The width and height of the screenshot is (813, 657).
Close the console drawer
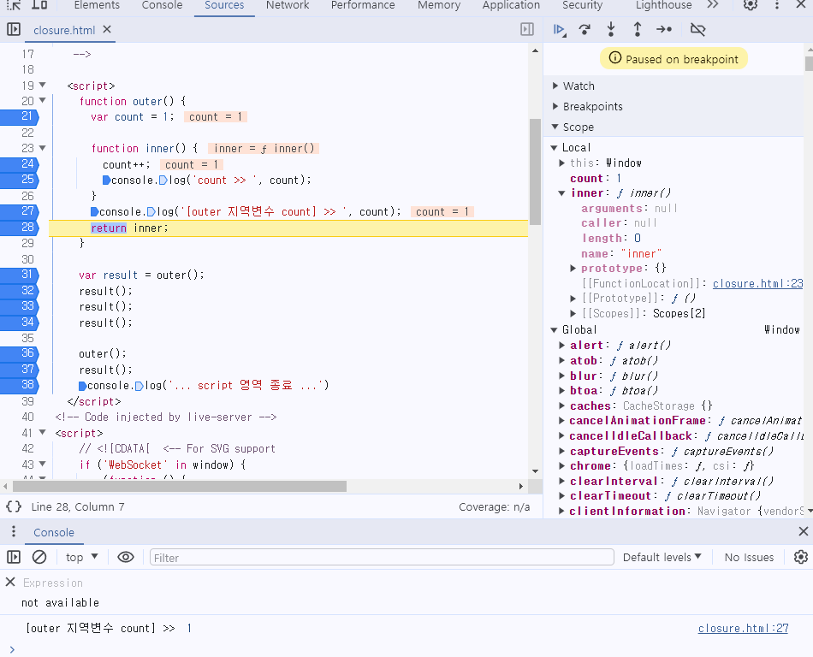[803, 531]
